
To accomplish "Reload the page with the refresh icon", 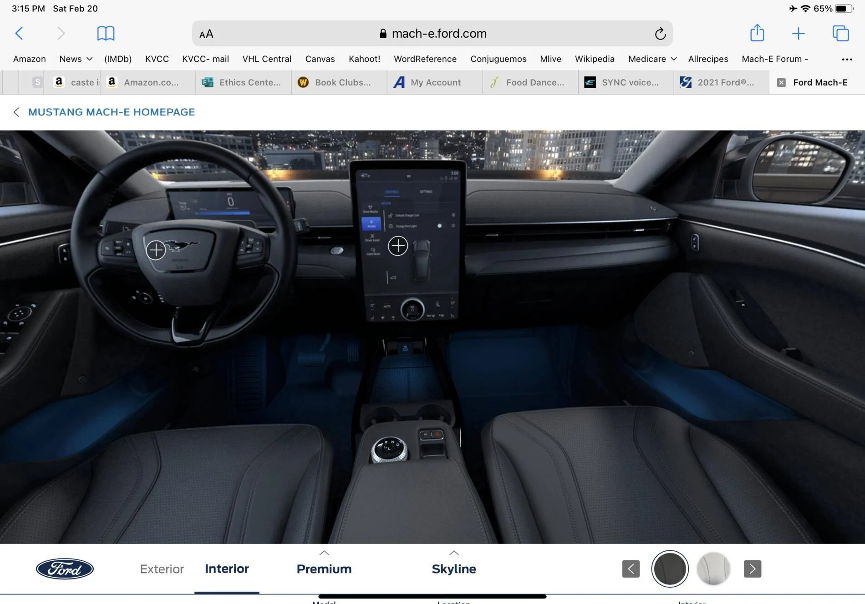I will [x=660, y=33].
